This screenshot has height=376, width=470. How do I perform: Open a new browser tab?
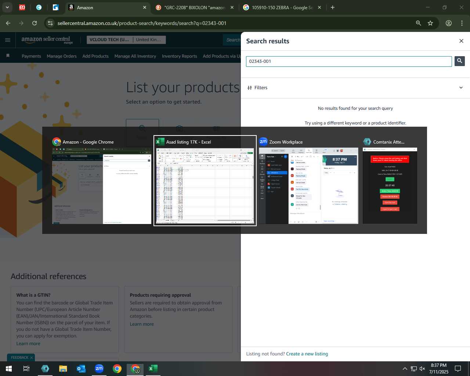coord(333,7)
